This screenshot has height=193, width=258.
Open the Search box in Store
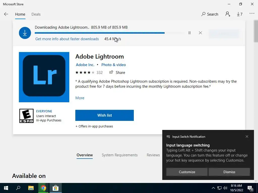click(x=210, y=14)
